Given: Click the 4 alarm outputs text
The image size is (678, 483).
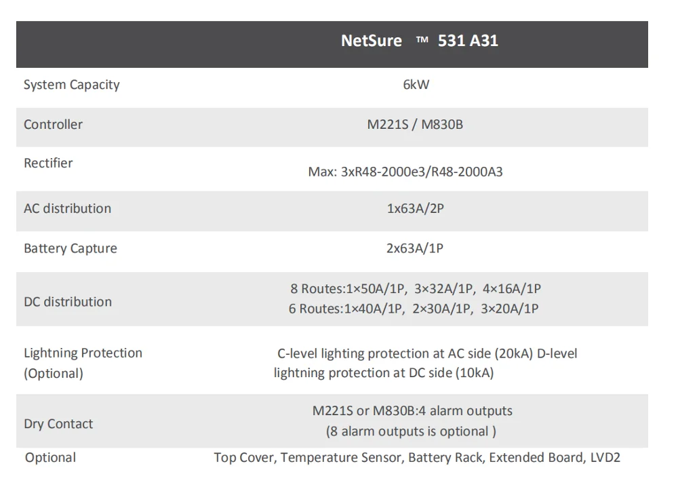Looking at the screenshot, I should pyautogui.click(x=412, y=410).
